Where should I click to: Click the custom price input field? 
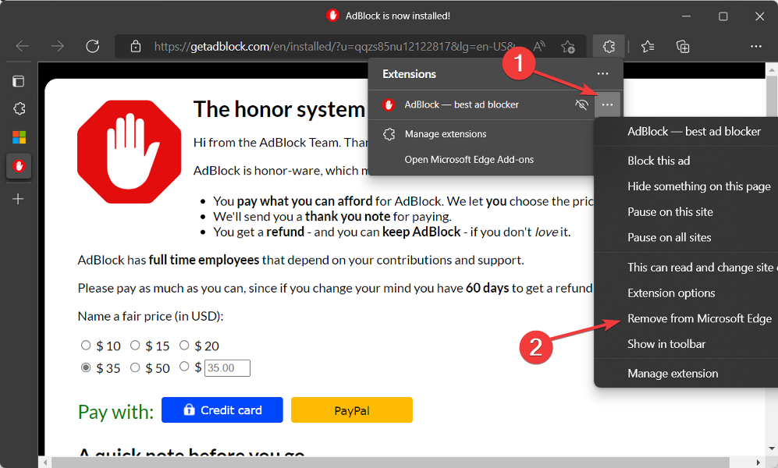click(227, 368)
